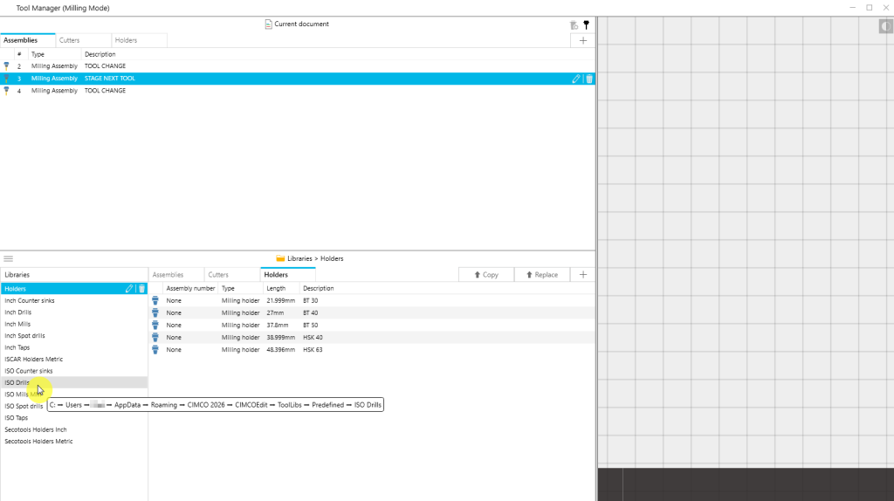894x501 pixels.
Task: Click the plus icon to add an assembly
Action: pos(582,40)
